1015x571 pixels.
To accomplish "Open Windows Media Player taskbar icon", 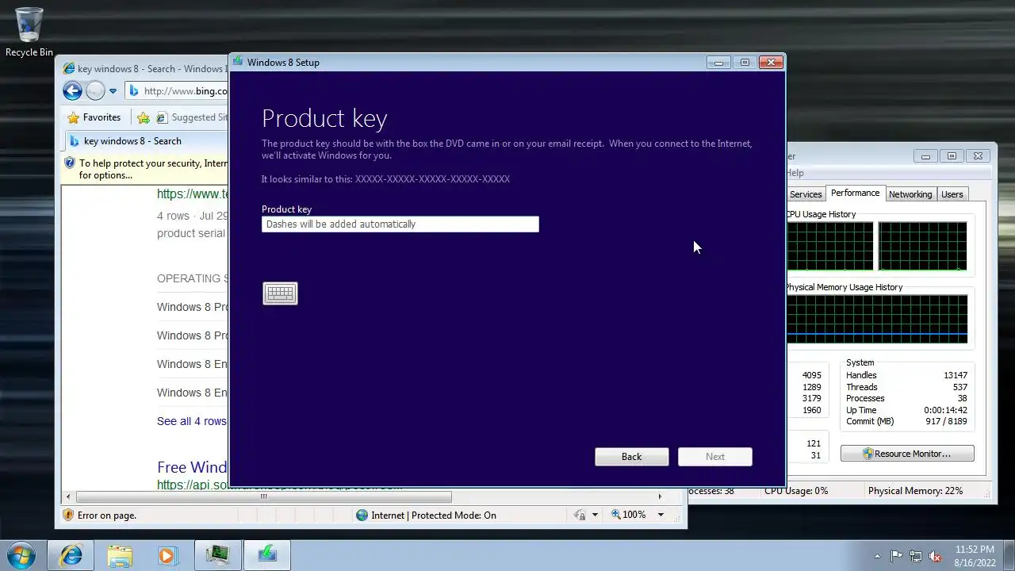I will (167, 555).
